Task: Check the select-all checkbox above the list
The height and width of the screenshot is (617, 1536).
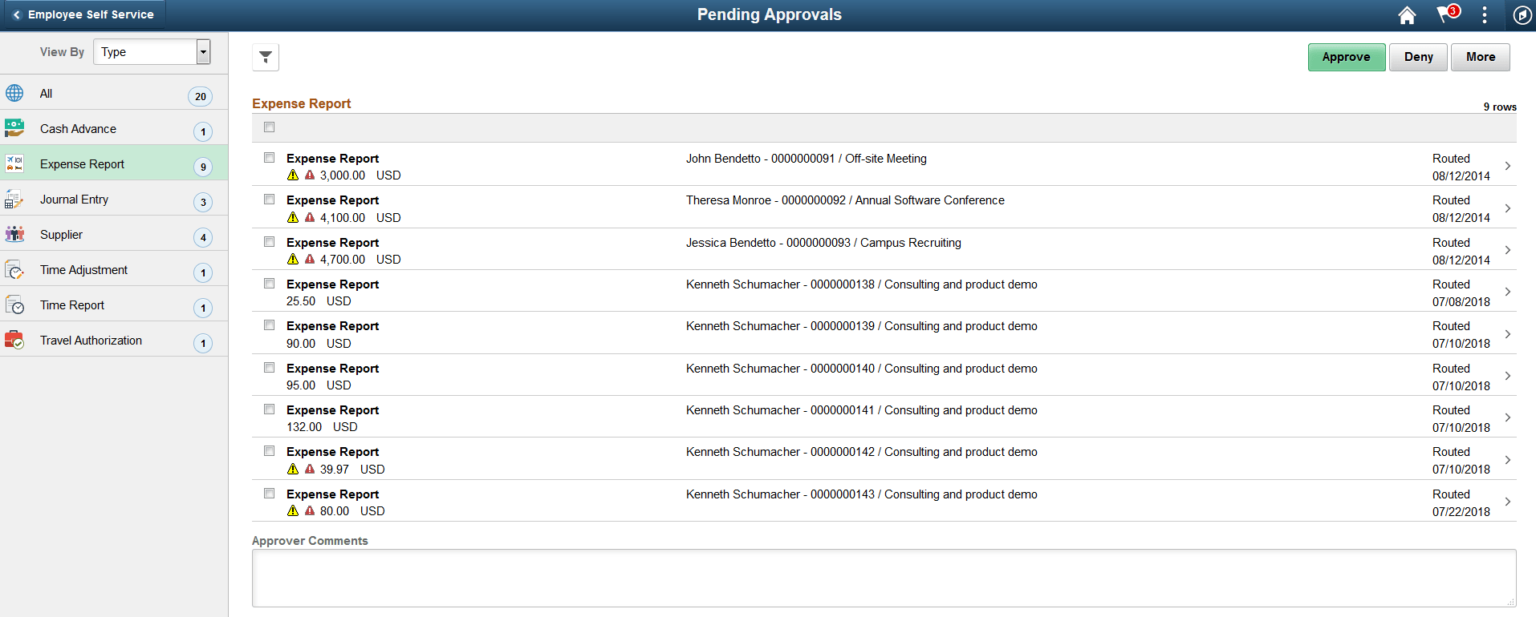Action: coord(269,126)
